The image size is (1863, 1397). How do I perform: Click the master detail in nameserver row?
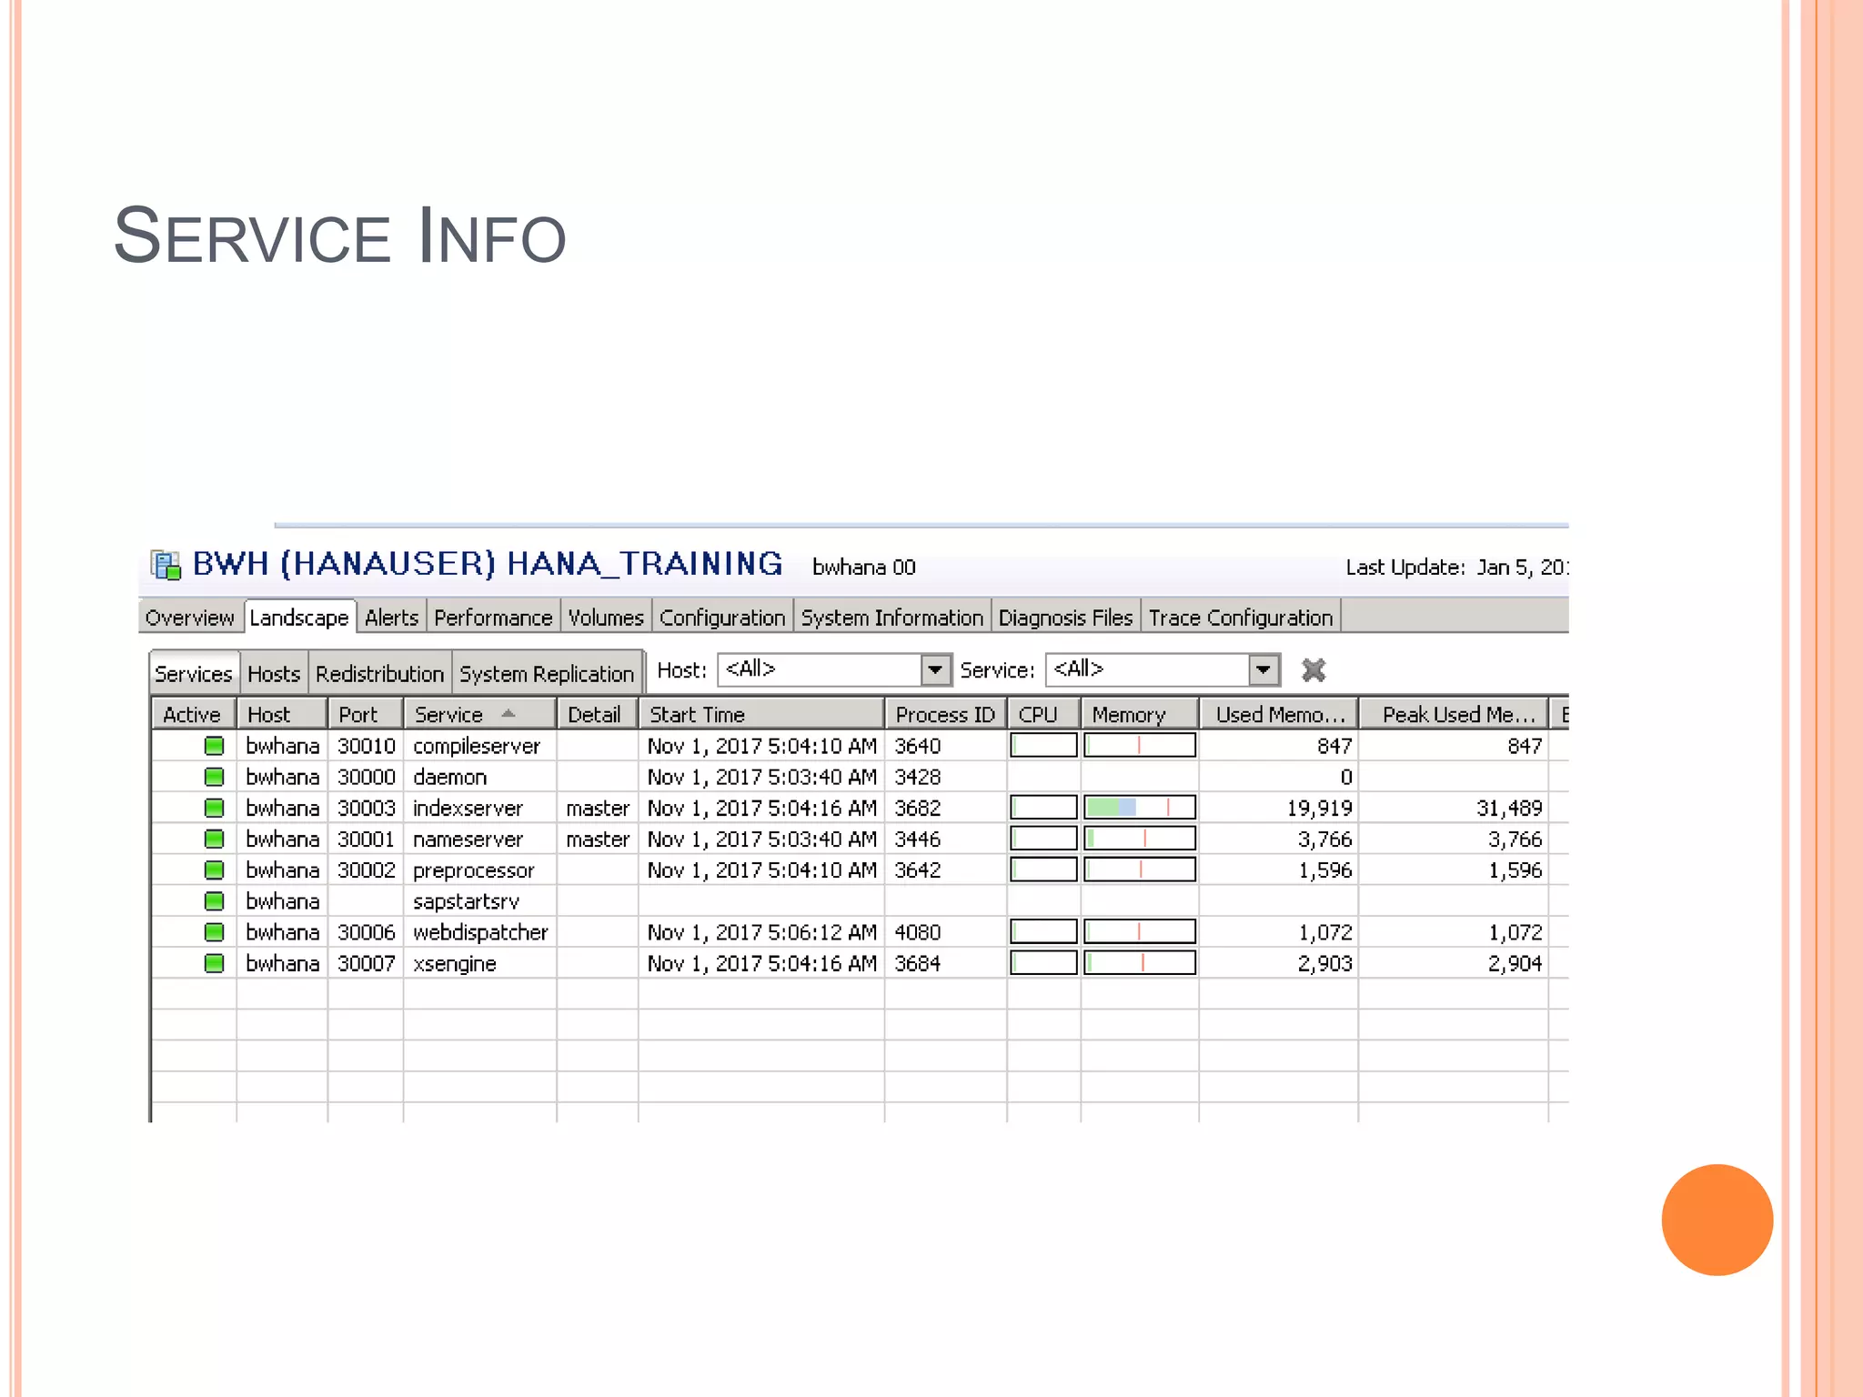[x=598, y=839]
